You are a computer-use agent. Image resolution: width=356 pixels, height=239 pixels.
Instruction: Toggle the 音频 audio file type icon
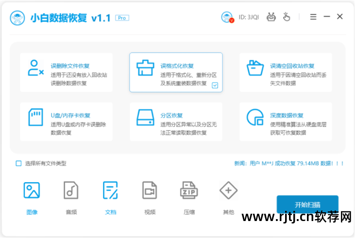point(71,190)
